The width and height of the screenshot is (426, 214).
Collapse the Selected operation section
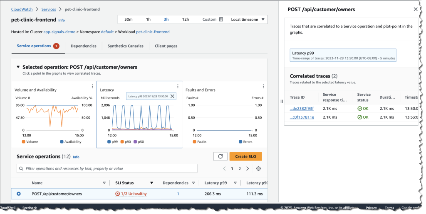click(18, 67)
